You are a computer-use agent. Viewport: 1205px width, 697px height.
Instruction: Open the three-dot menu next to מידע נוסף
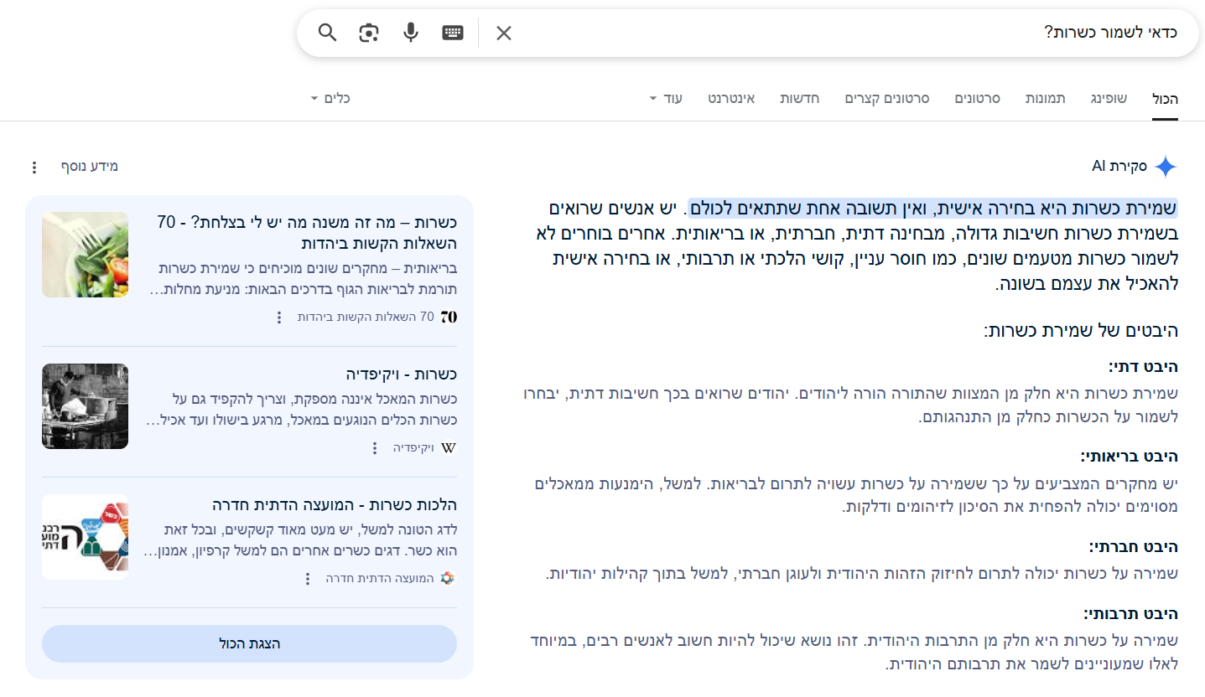pyautogui.click(x=34, y=166)
